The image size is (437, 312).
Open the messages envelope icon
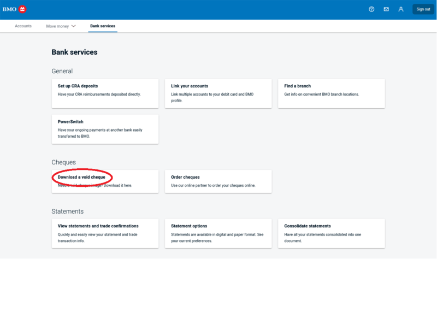click(386, 9)
